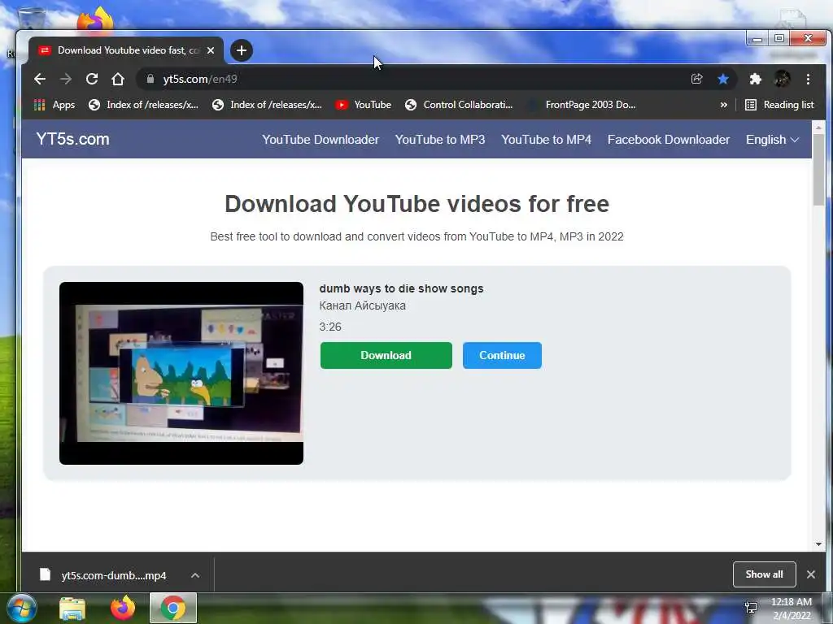Open the Apps bookmarks shortcut
833x624 pixels.
[x=55, y=105]
